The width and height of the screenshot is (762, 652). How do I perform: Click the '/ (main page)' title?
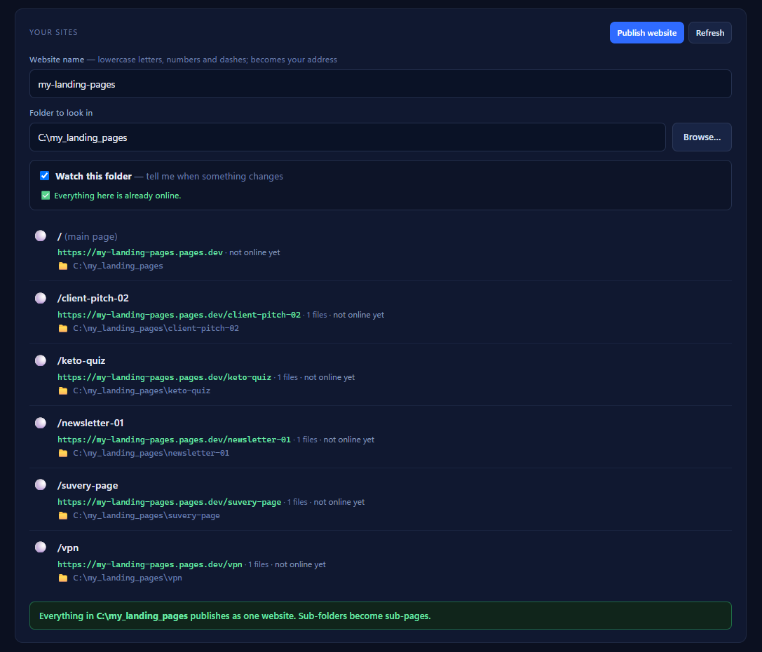tap(88, 236)
